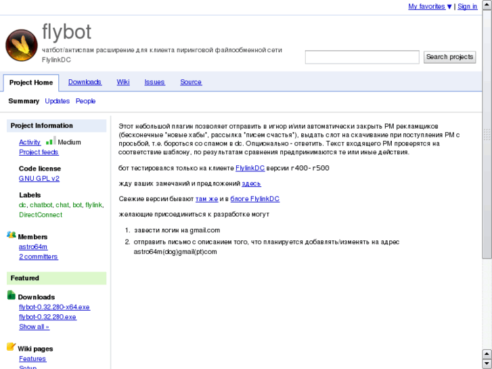This screenshot has width=492, height=369.
Task: Click the green Downloads section icon
Action: [12, 295]
